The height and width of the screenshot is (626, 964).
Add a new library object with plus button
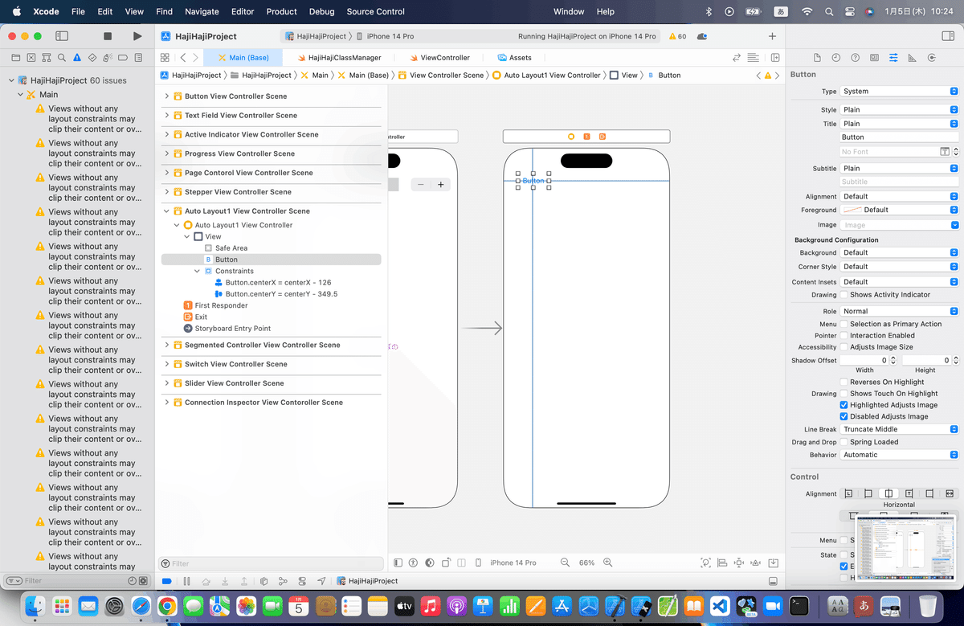(x=772, y=36)
